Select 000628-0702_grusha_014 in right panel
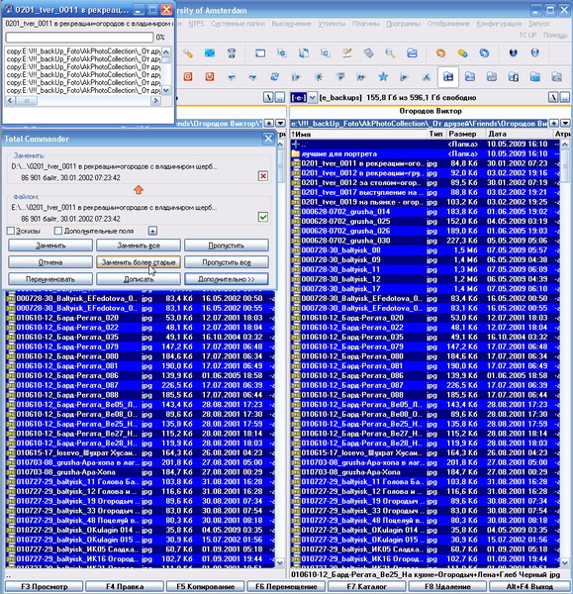The height and width of the screenshot is (594, 573). [425, 212]
